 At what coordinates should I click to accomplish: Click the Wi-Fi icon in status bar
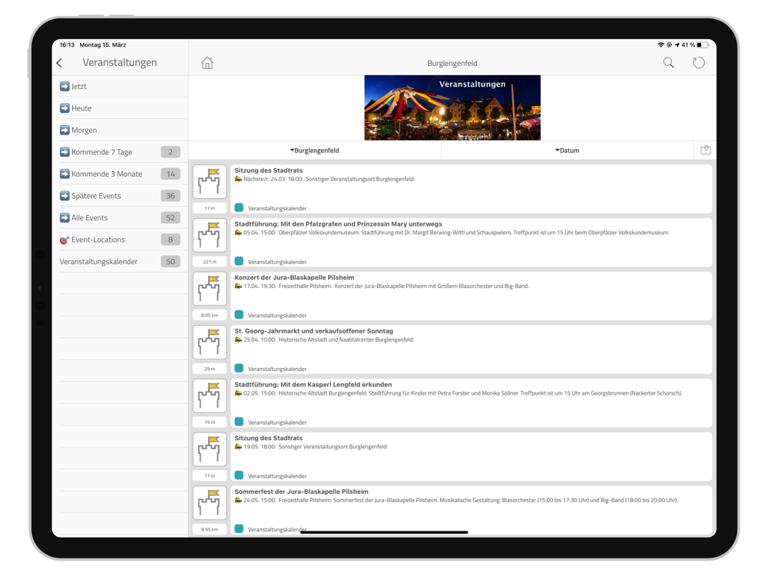point(660,45)
